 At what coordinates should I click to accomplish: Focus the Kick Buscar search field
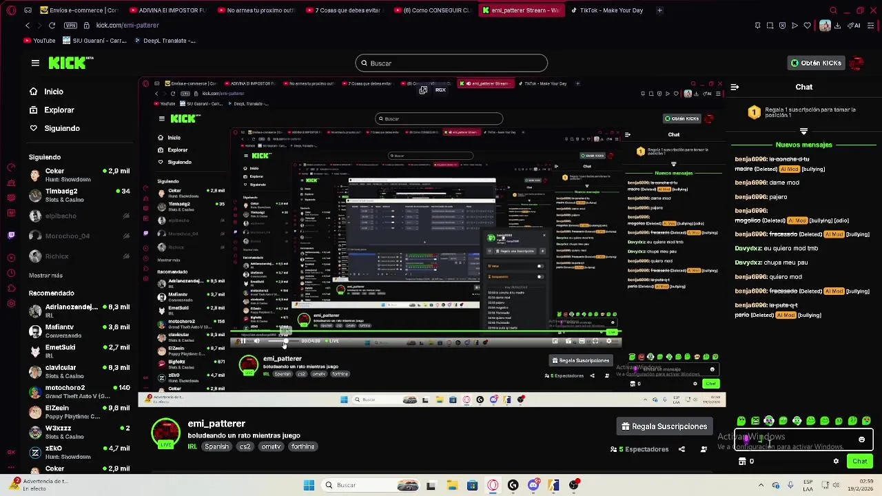click(x=451, y=63)
